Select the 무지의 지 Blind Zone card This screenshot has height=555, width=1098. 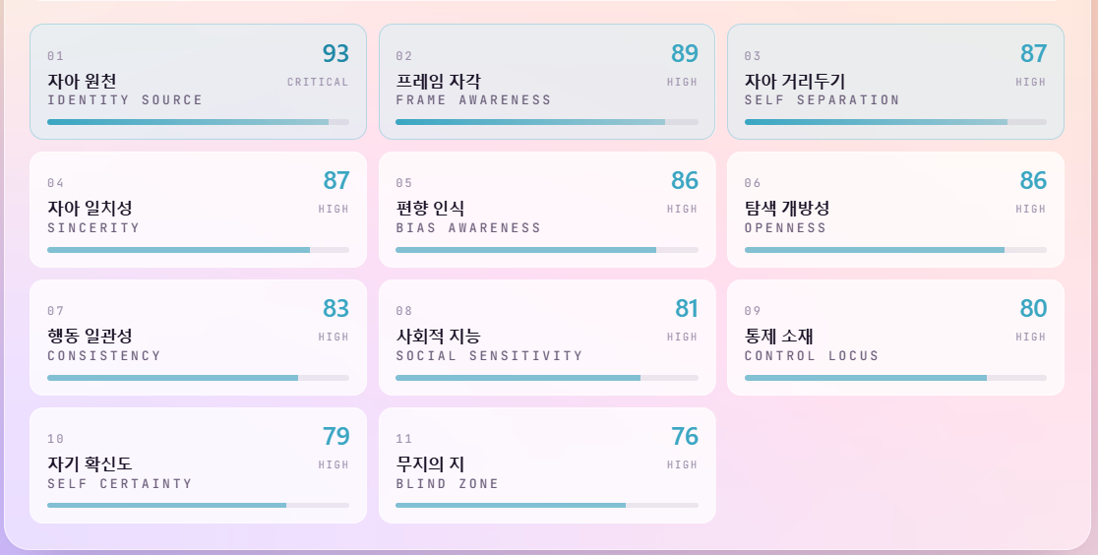pyautogui.click(x=547, y=465)
